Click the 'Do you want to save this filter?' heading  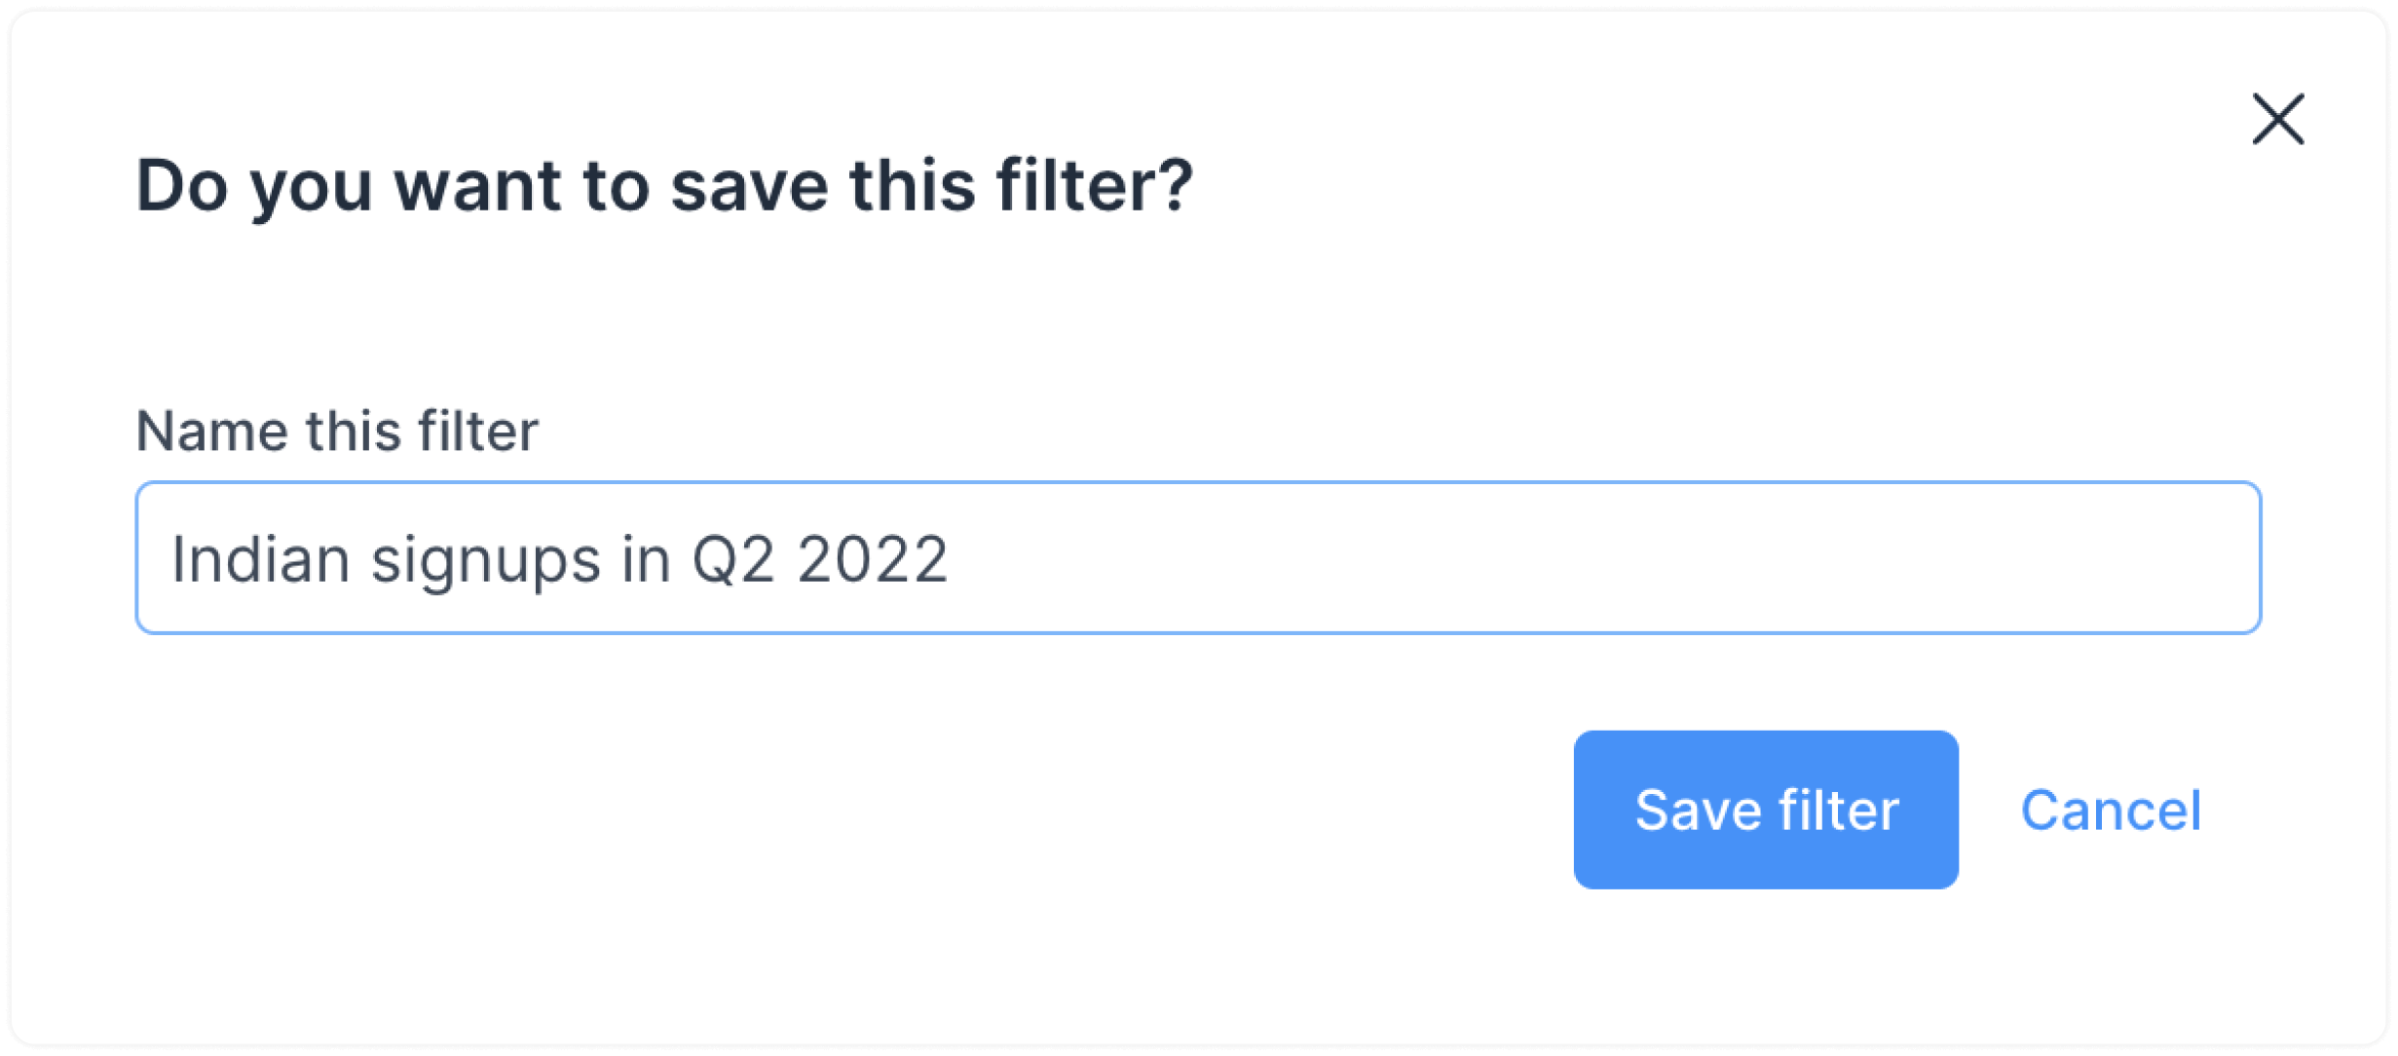point(664,185)
